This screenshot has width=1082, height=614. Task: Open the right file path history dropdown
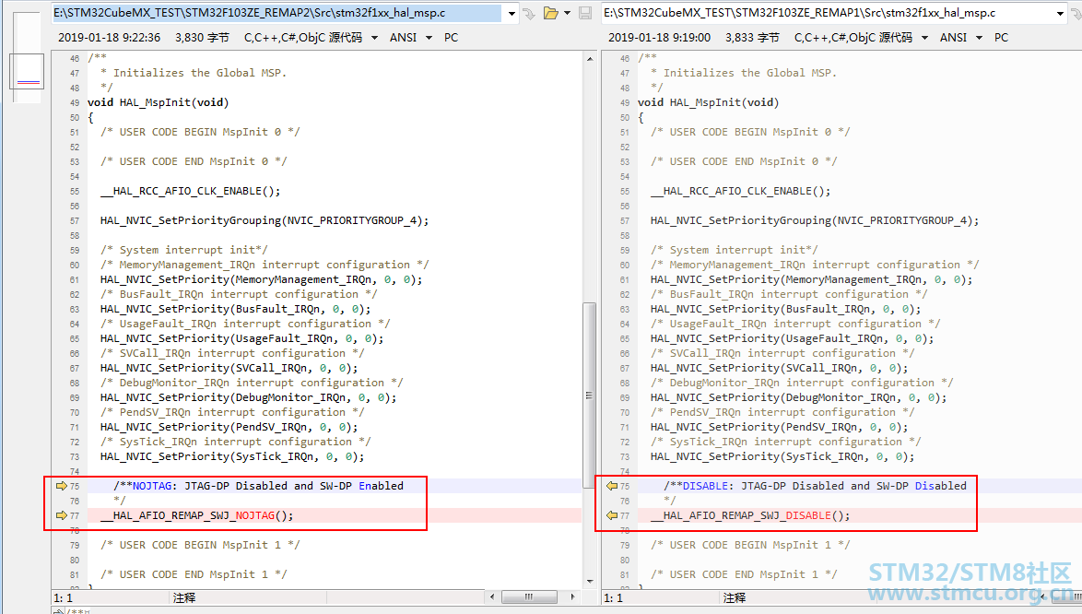click(x=1060, y=13)
